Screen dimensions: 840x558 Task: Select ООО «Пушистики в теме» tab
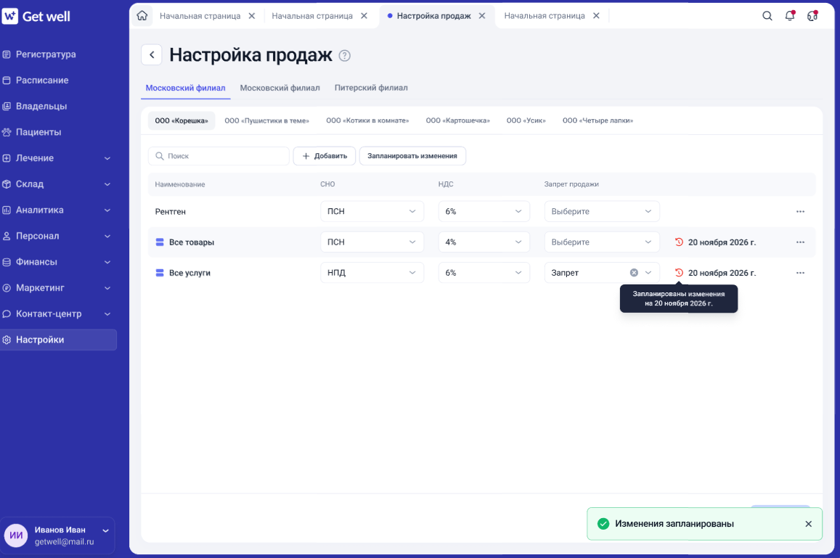(266, 120)
